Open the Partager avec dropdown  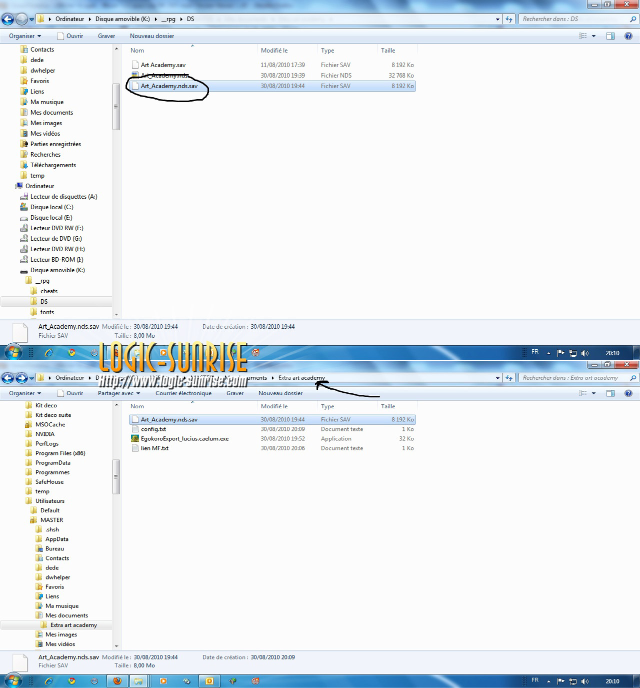119,393
